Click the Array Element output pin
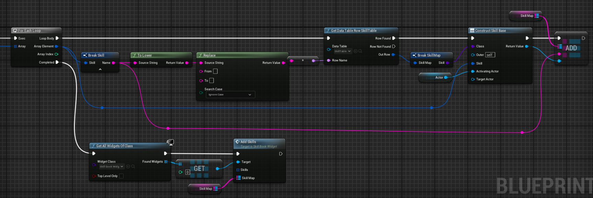This screenshot has height=198, width=593. coord(56,46)
